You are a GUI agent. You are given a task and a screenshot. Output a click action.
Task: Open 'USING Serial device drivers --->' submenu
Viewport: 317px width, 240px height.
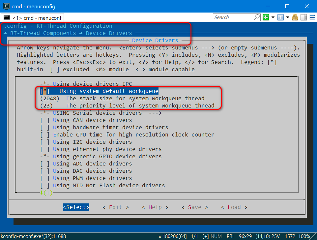(x=101, y=113)
